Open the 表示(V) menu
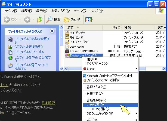167x121 pixels. (x=42, y=11)
